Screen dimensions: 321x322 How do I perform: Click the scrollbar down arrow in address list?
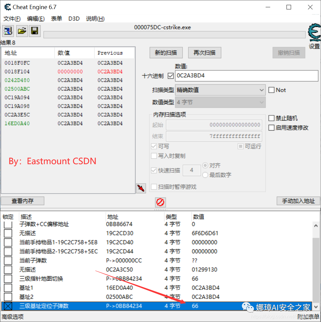[x=316, y=307]
